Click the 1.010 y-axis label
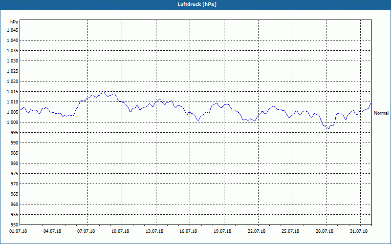The width and height of the screenshot is (391, 244). click(13, 102)
